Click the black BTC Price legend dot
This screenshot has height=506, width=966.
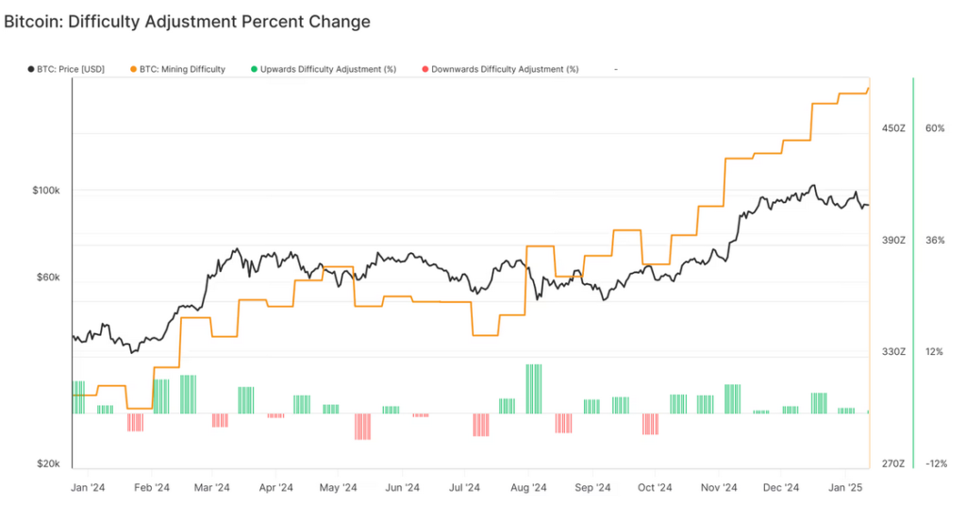(30, 69)
